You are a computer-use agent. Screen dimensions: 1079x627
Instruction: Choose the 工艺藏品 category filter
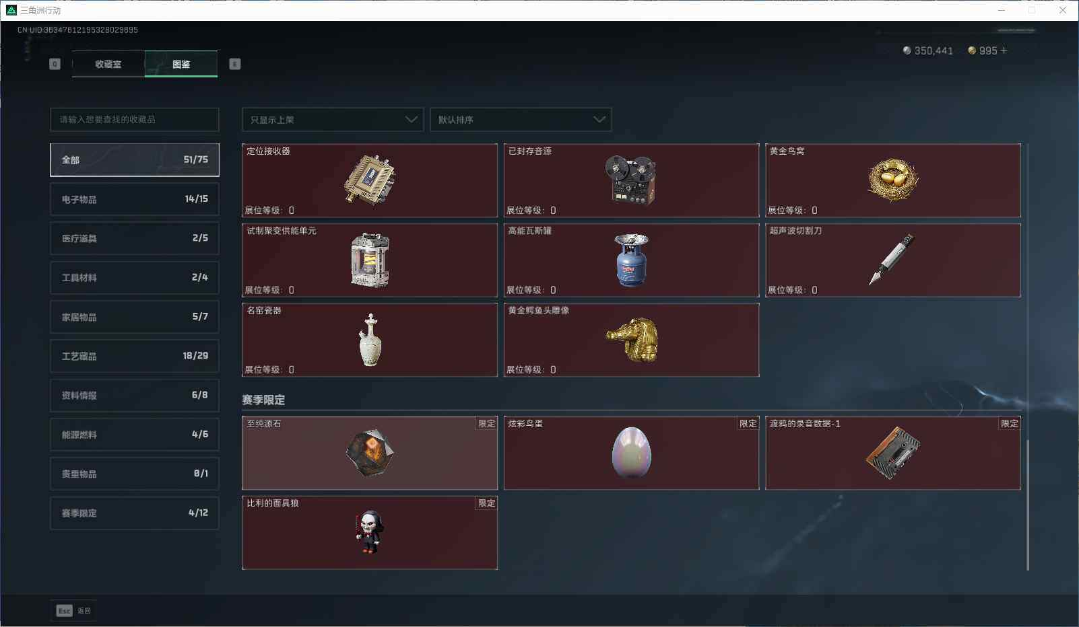[135, 356]
